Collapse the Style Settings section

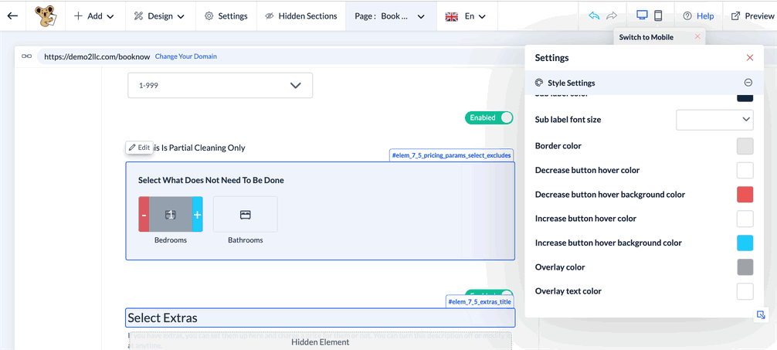[748, 83]
